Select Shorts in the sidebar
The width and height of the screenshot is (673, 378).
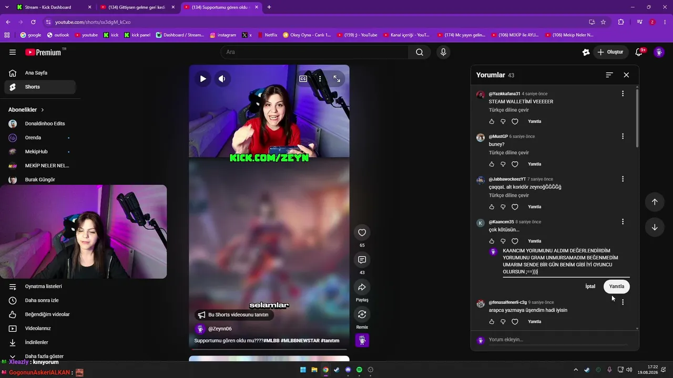[x=40, y=87]
